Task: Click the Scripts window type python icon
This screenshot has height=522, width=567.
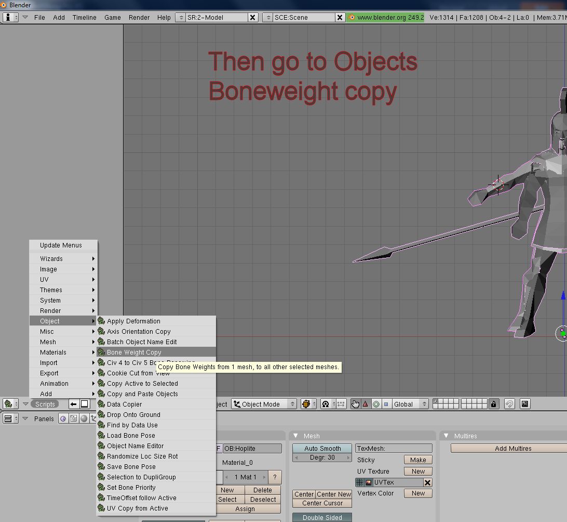Action: click(x=10, y=404)
